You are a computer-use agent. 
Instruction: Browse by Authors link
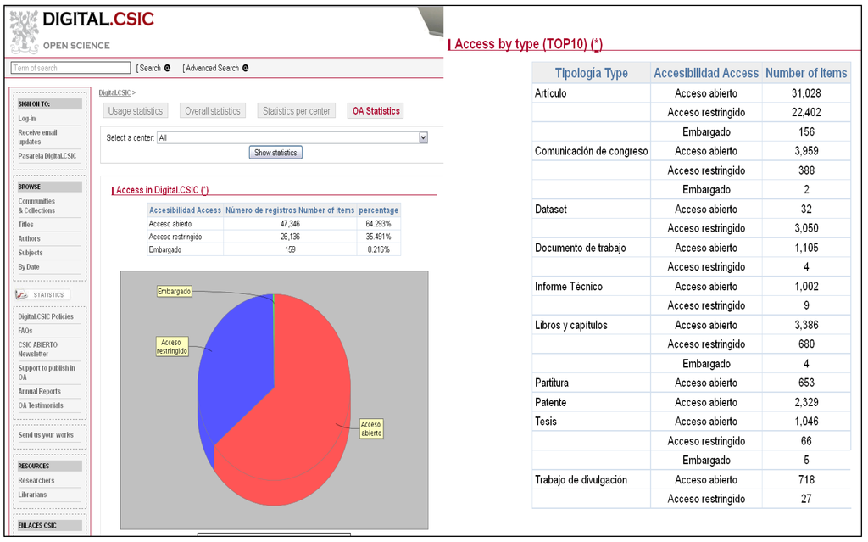pyautogui.click(x=29, y=239)
